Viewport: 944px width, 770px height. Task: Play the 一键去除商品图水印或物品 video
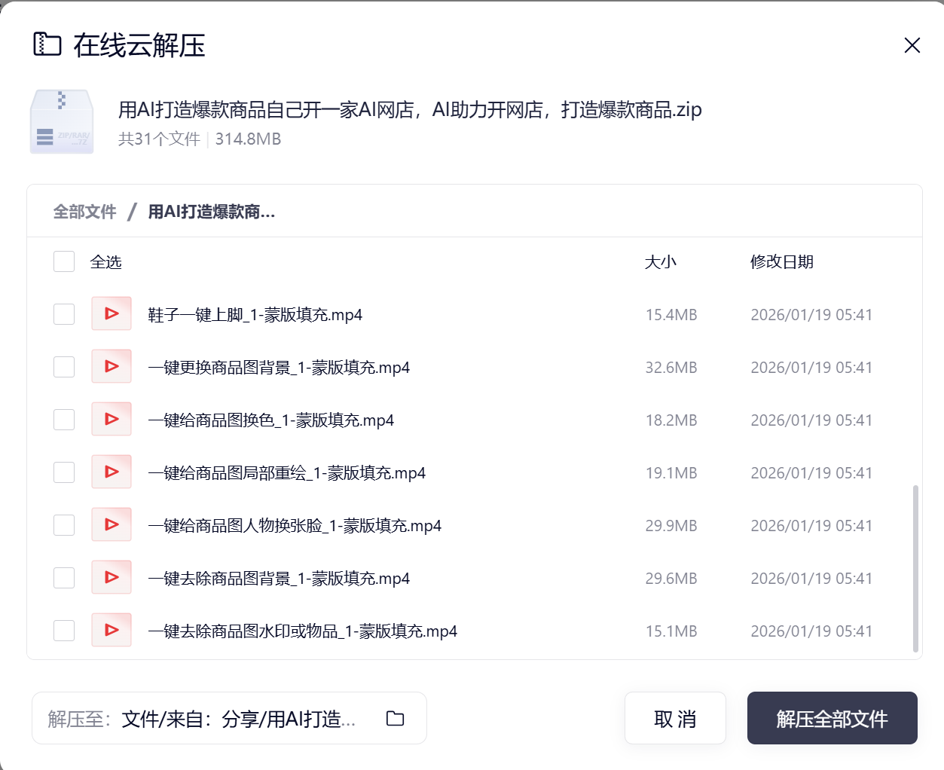111,631
